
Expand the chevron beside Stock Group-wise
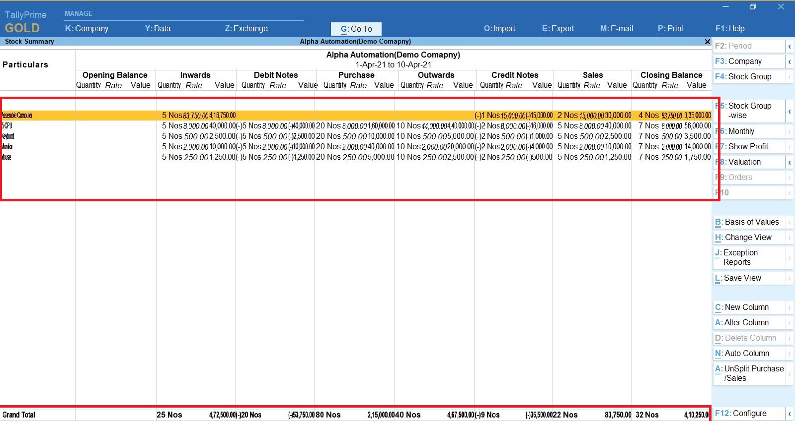[x=789, y=111]
